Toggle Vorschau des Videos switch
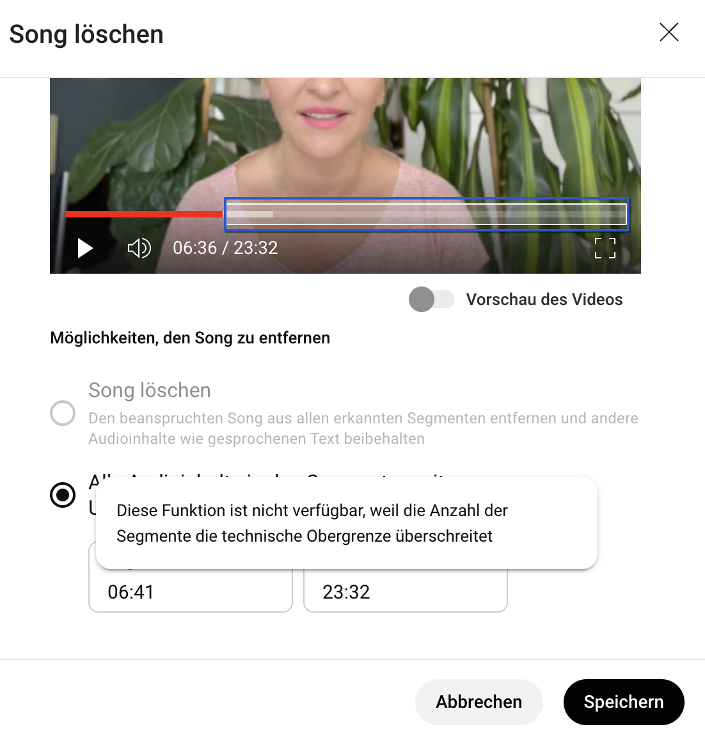Image resolution: width=705 pixels, height=738 pixels. click(x=431, y=299)
